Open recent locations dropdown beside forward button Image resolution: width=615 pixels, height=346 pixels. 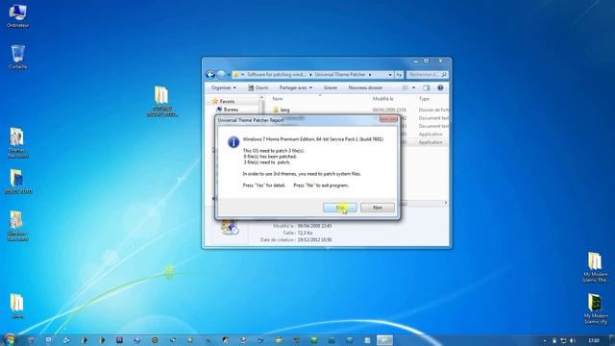pos(229,75)
